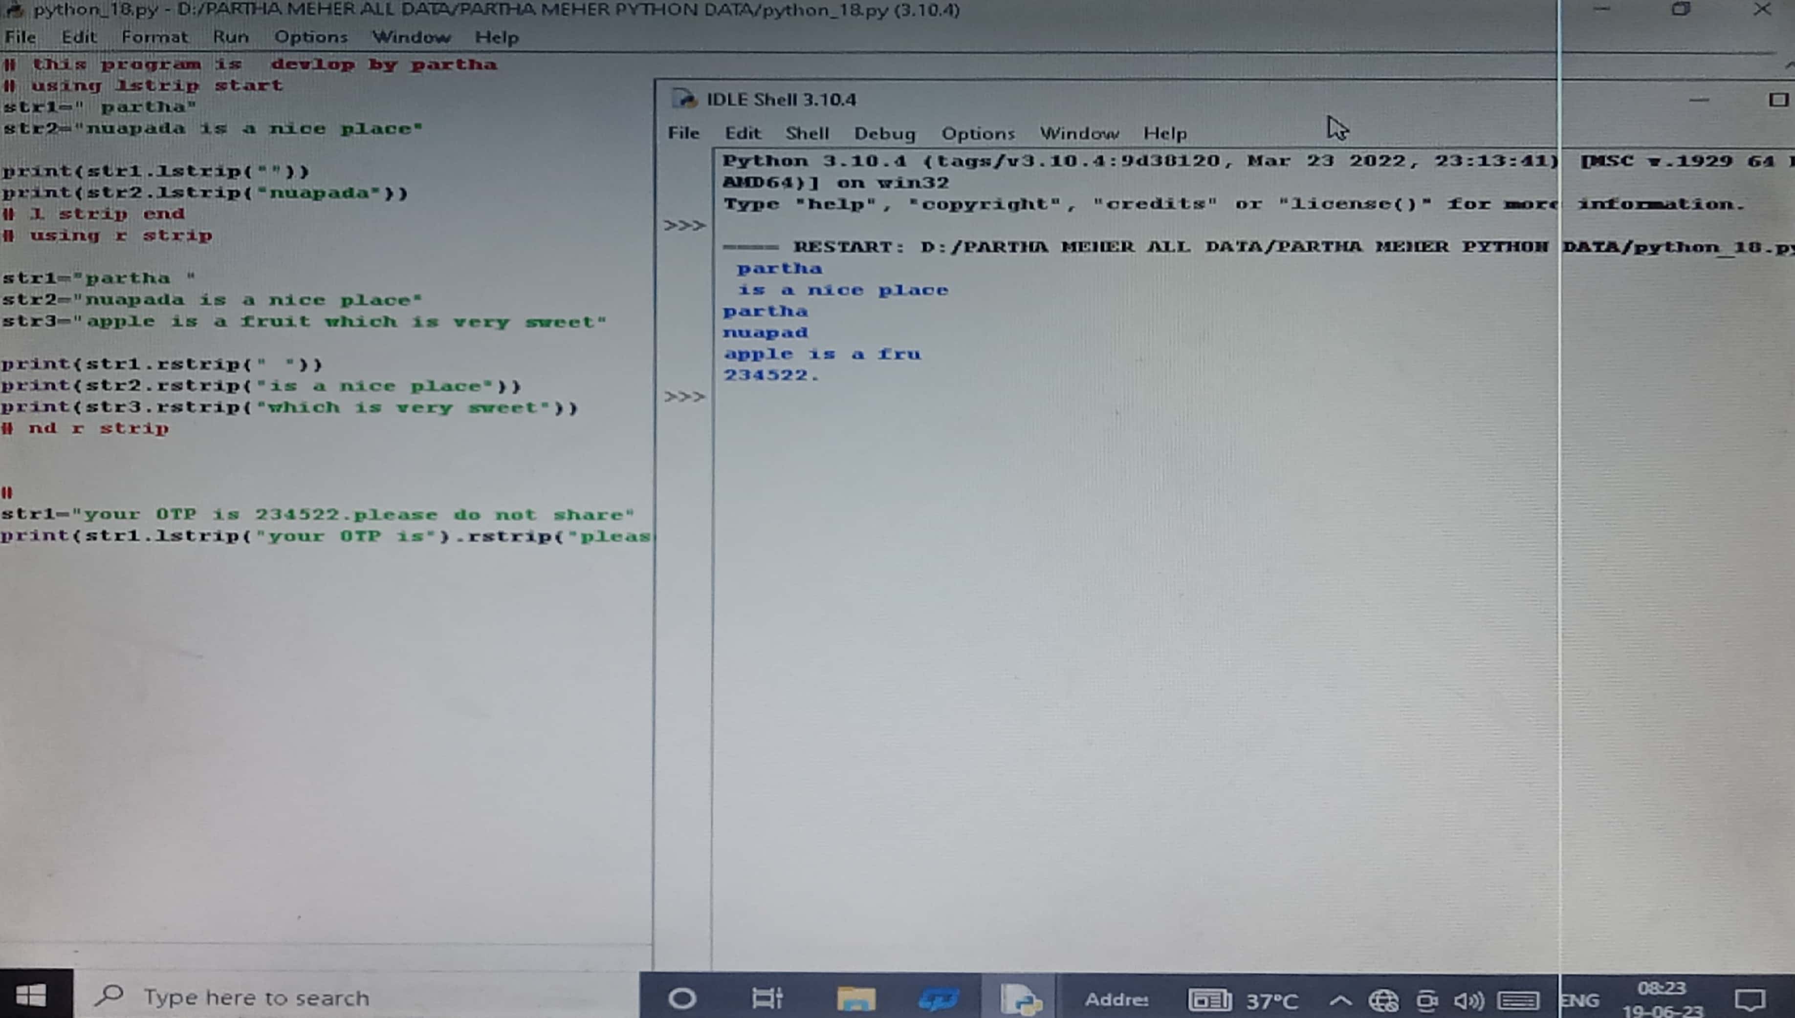Screen dimensions: 1795x1018
Task: Click the Windows Start button
Action: tap(31, 996)
